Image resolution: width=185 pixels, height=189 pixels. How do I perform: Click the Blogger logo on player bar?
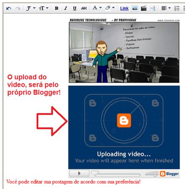click(169, 174)
